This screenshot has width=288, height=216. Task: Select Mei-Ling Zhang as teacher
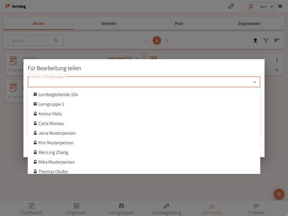53,152
